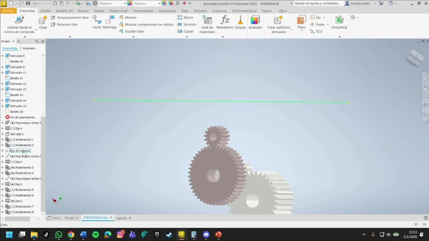The width and height of the screenshot is (429, 241).
Task: Click the Patrón pattern tool
Action: (185, 17)
